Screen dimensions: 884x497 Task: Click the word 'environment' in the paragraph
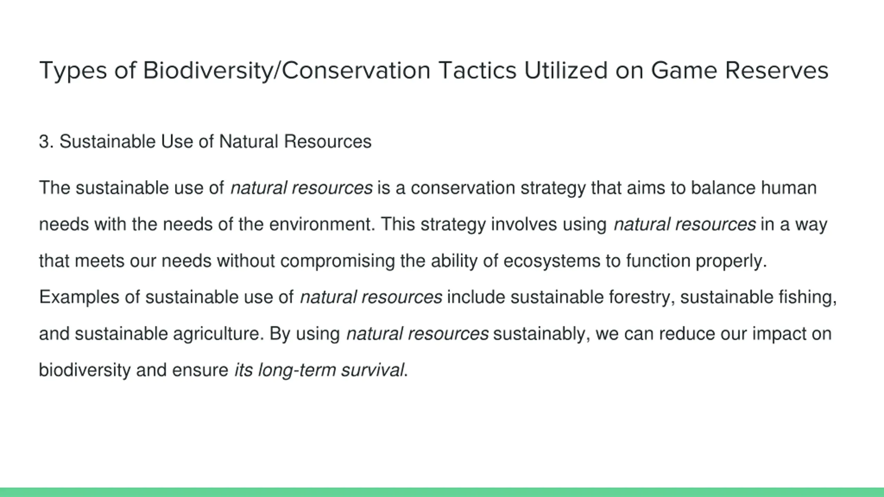320,224
